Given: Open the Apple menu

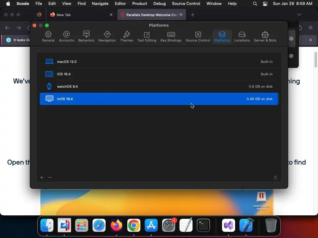Looking at the screenshot, I should 8,3.
